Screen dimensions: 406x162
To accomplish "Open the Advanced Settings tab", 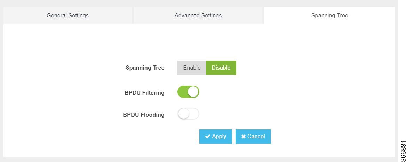I will coord(198,16).
